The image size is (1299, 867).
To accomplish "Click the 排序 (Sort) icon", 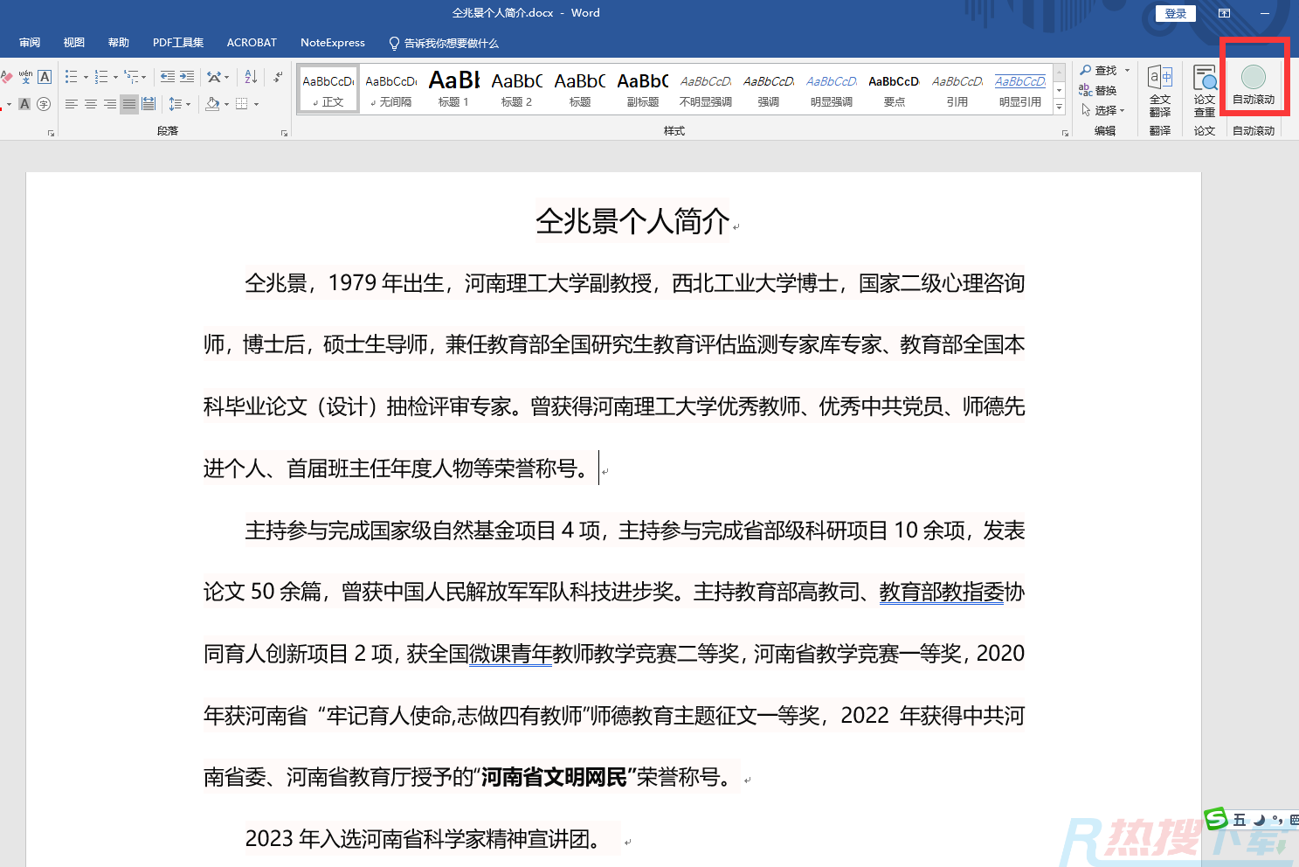I will pyautogui.click(x=250, y=77).
